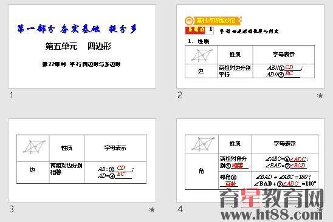Click the 字母表示 header in slide 2
The image size is (333, 222).
[x=284, y=55]
